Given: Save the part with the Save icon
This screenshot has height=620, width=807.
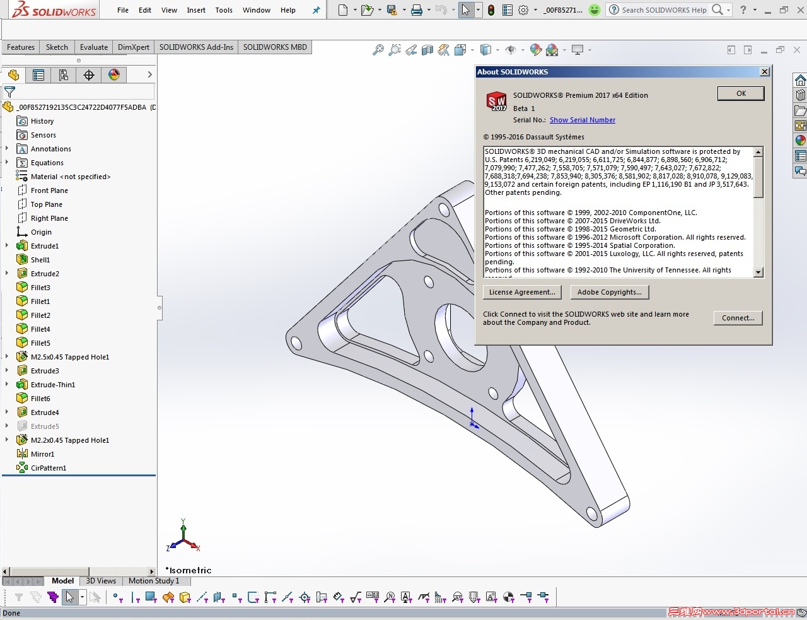Looking at the screenshot, I should tap(392, 10).
